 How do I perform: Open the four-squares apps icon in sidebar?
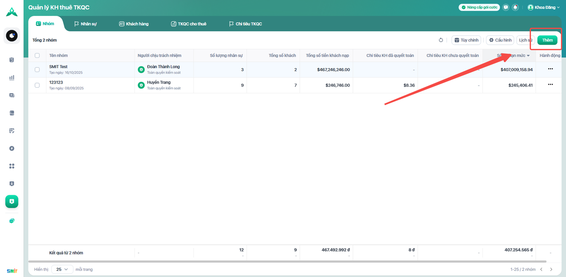(x=12, y=166)
